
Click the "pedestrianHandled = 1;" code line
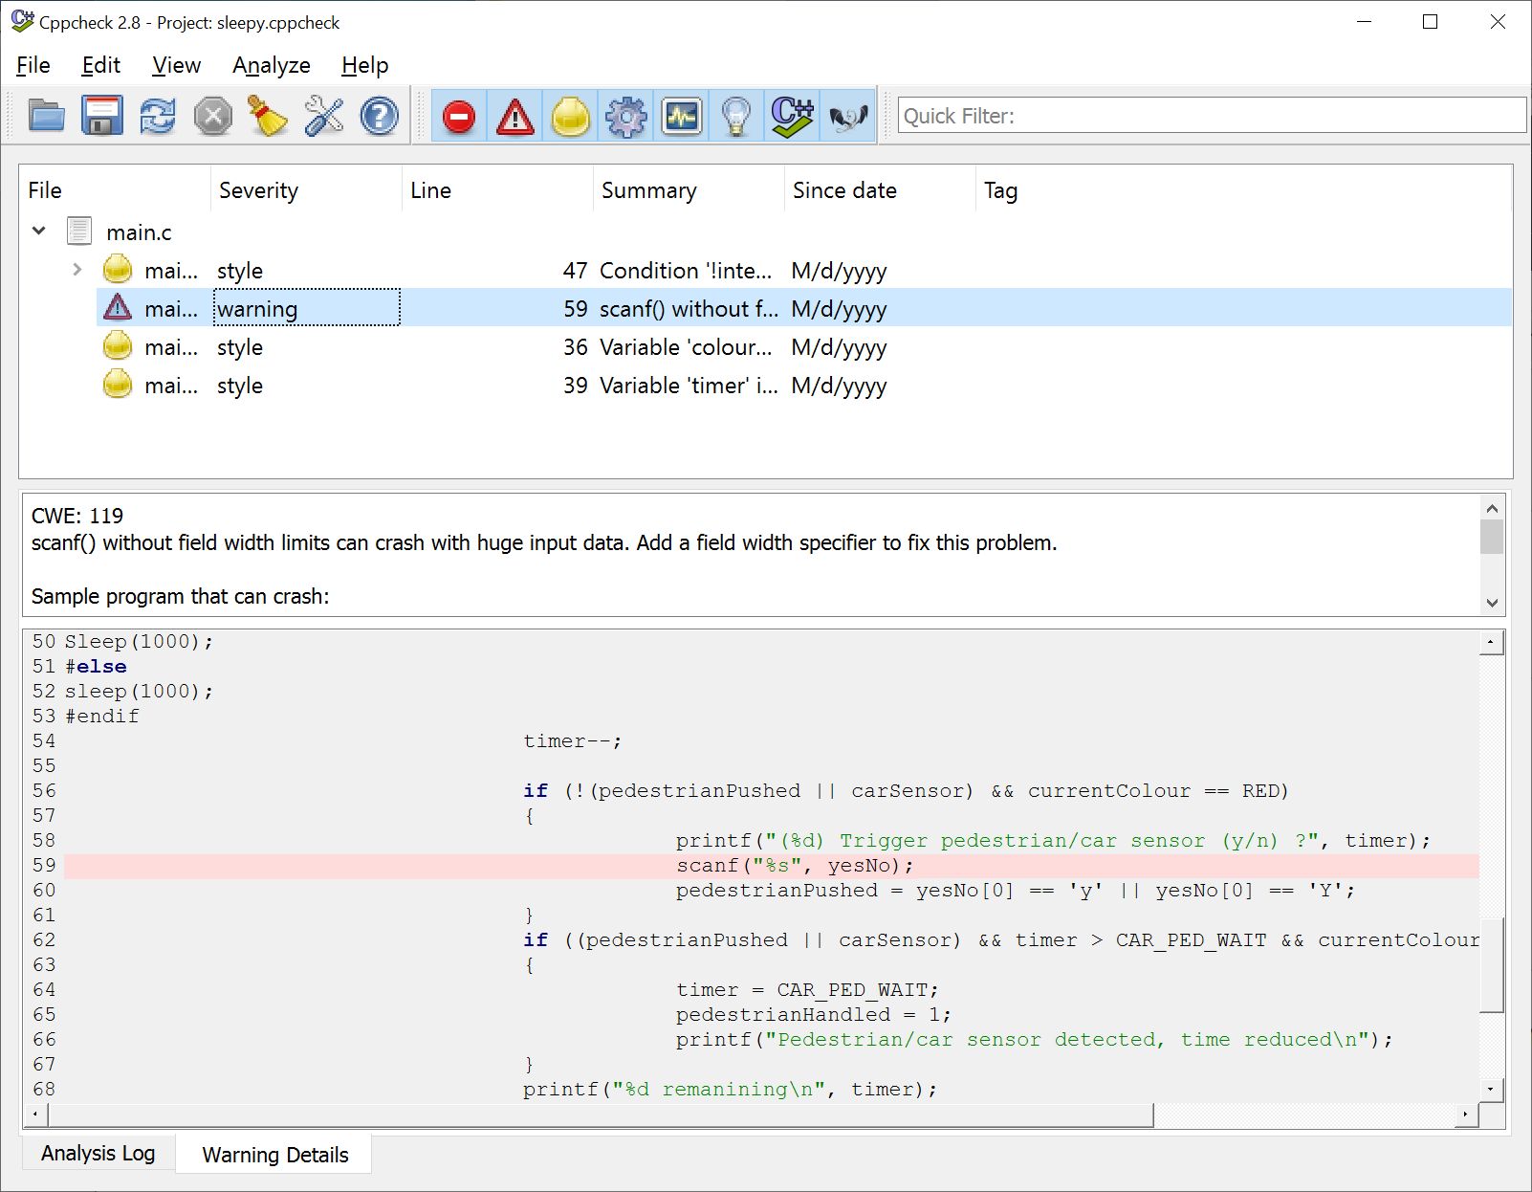tap(813, 1015)
